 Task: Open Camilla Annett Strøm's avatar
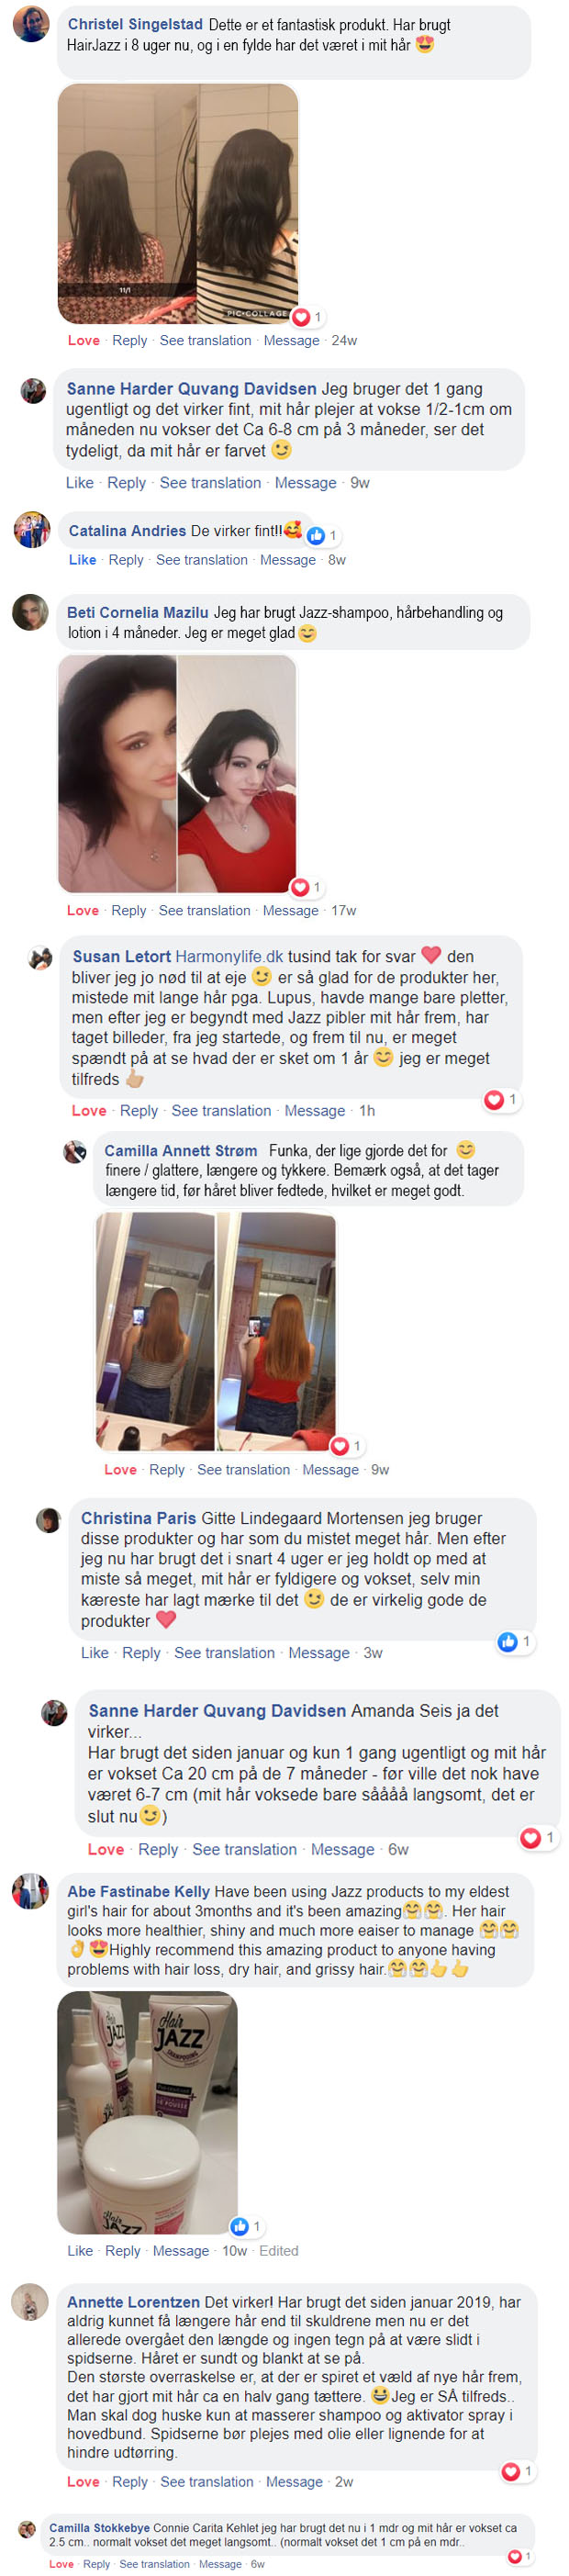pos(75,1152)
